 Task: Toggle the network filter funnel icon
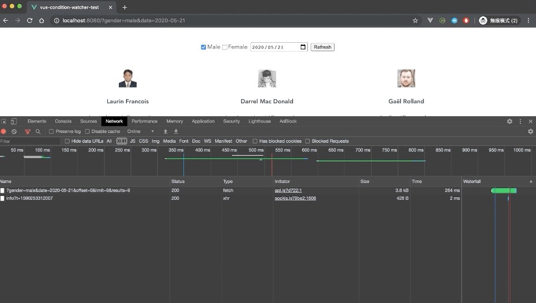tap(27, 131)
